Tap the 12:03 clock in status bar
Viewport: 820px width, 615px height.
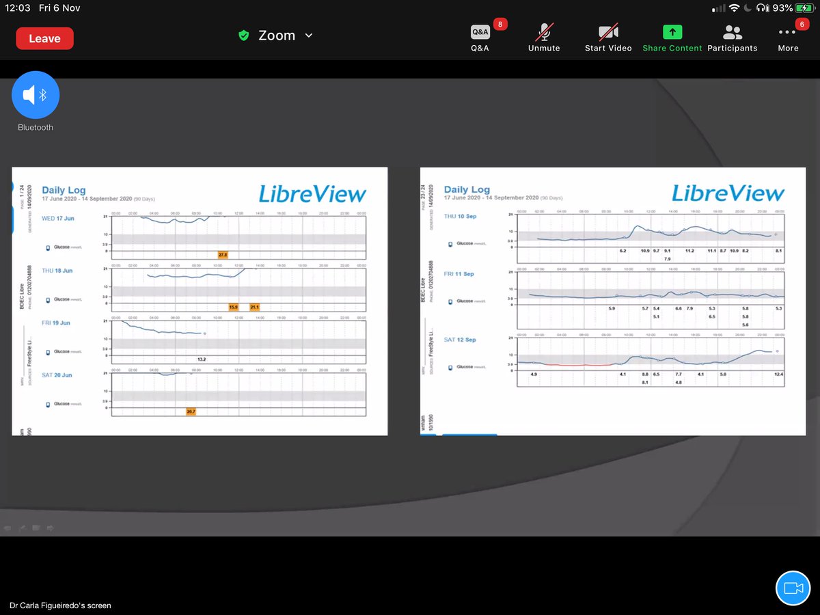(18, 8)
